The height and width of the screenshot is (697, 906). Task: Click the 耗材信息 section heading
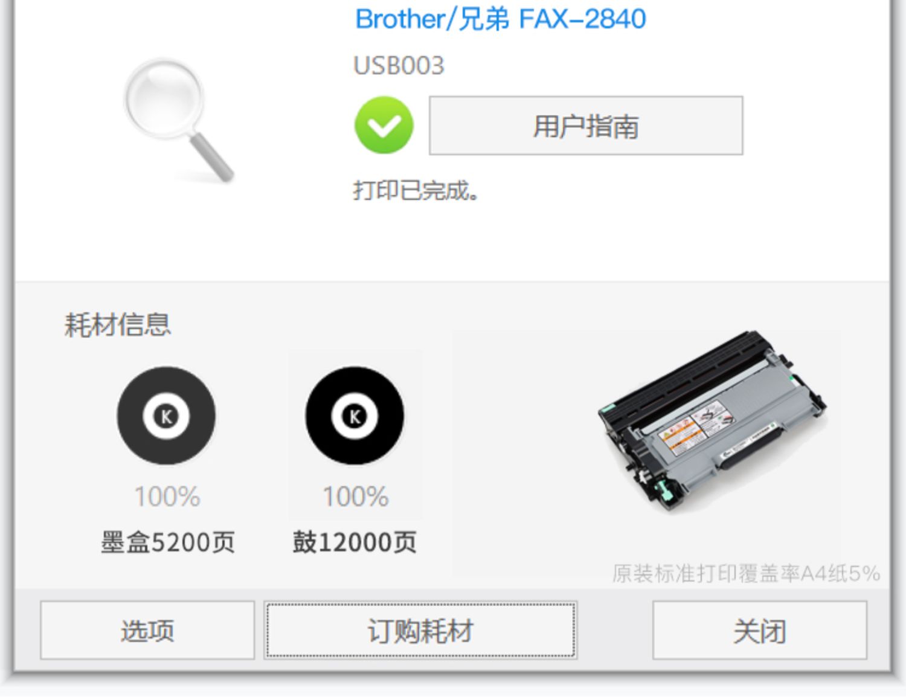pyautogui.click(x=118, y=324)
